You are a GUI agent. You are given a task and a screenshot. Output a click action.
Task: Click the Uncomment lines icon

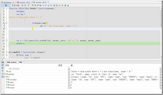[68, 5]
